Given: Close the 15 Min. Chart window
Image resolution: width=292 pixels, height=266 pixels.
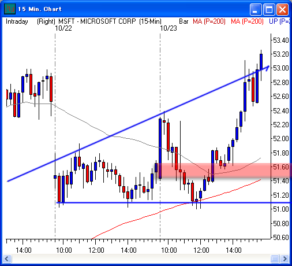Looking at the screenshot, I should click(x=282, y=9).
